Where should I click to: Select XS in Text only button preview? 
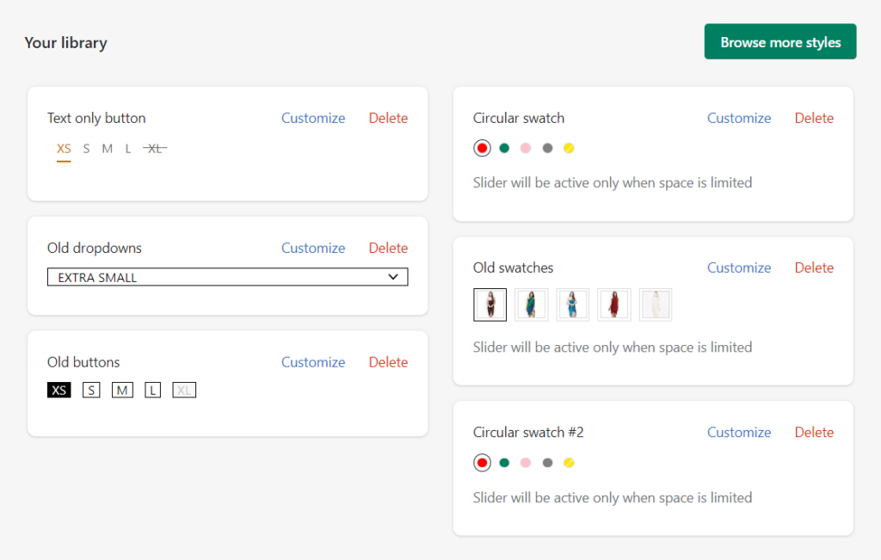coord(64,149)
